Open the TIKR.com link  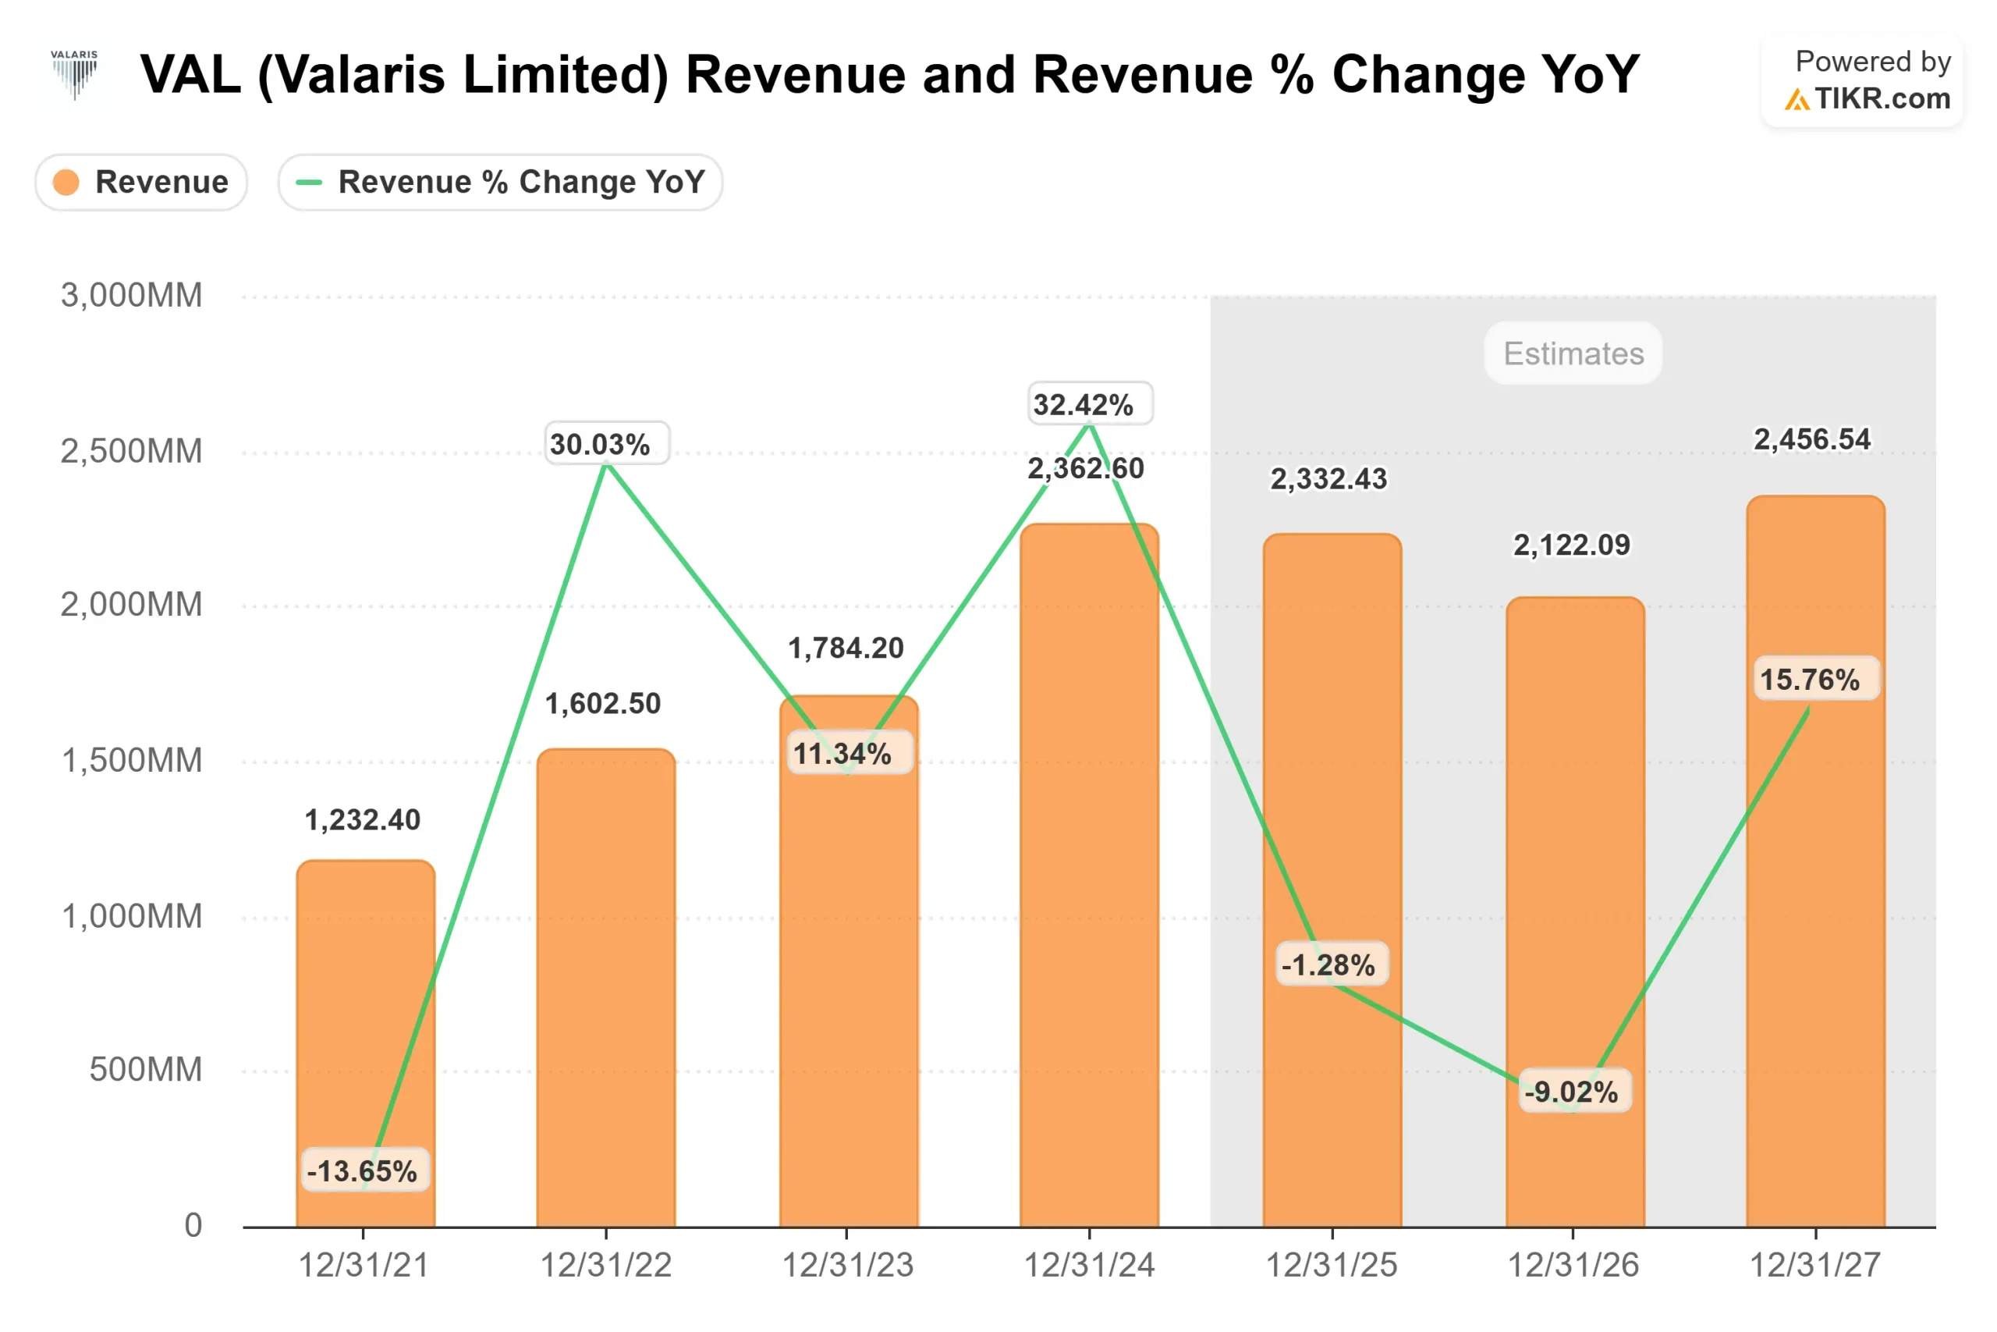(1885, 99)
